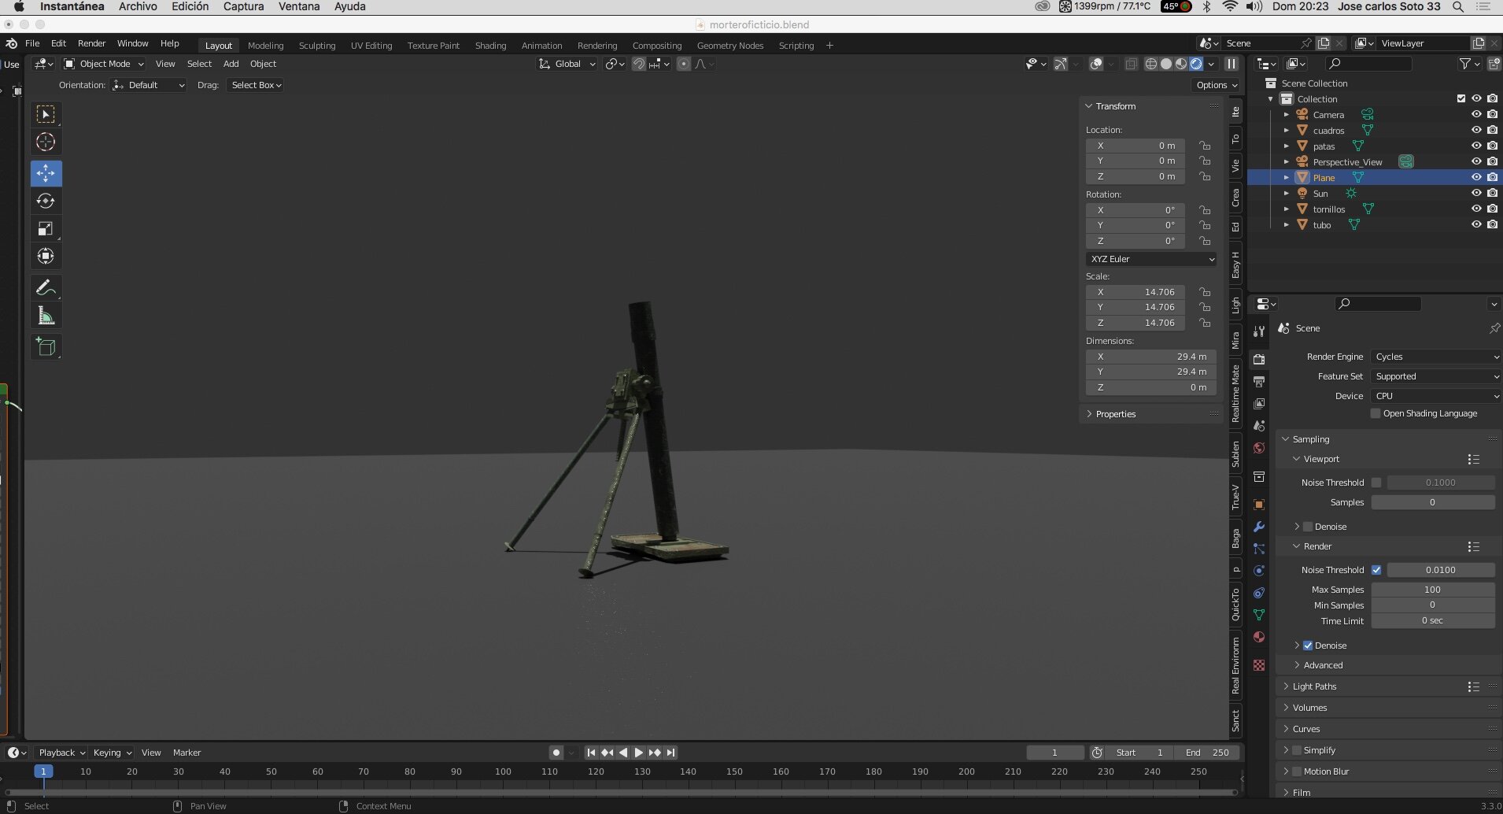1503x814 pixels.
Task: Open the Add menu in viewport header
Action: point(231,64)
